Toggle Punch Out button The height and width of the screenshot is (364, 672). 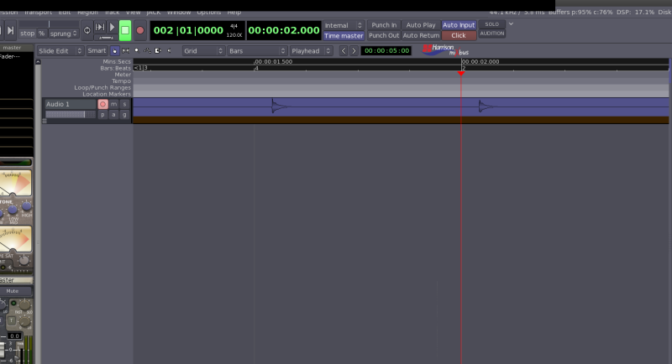(384, 35)
